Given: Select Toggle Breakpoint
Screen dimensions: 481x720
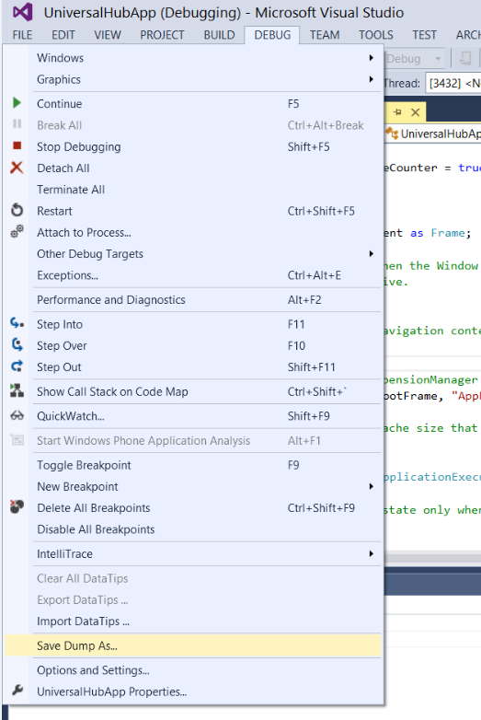Looking at the screenshot, I should click(x=193, y=465).
